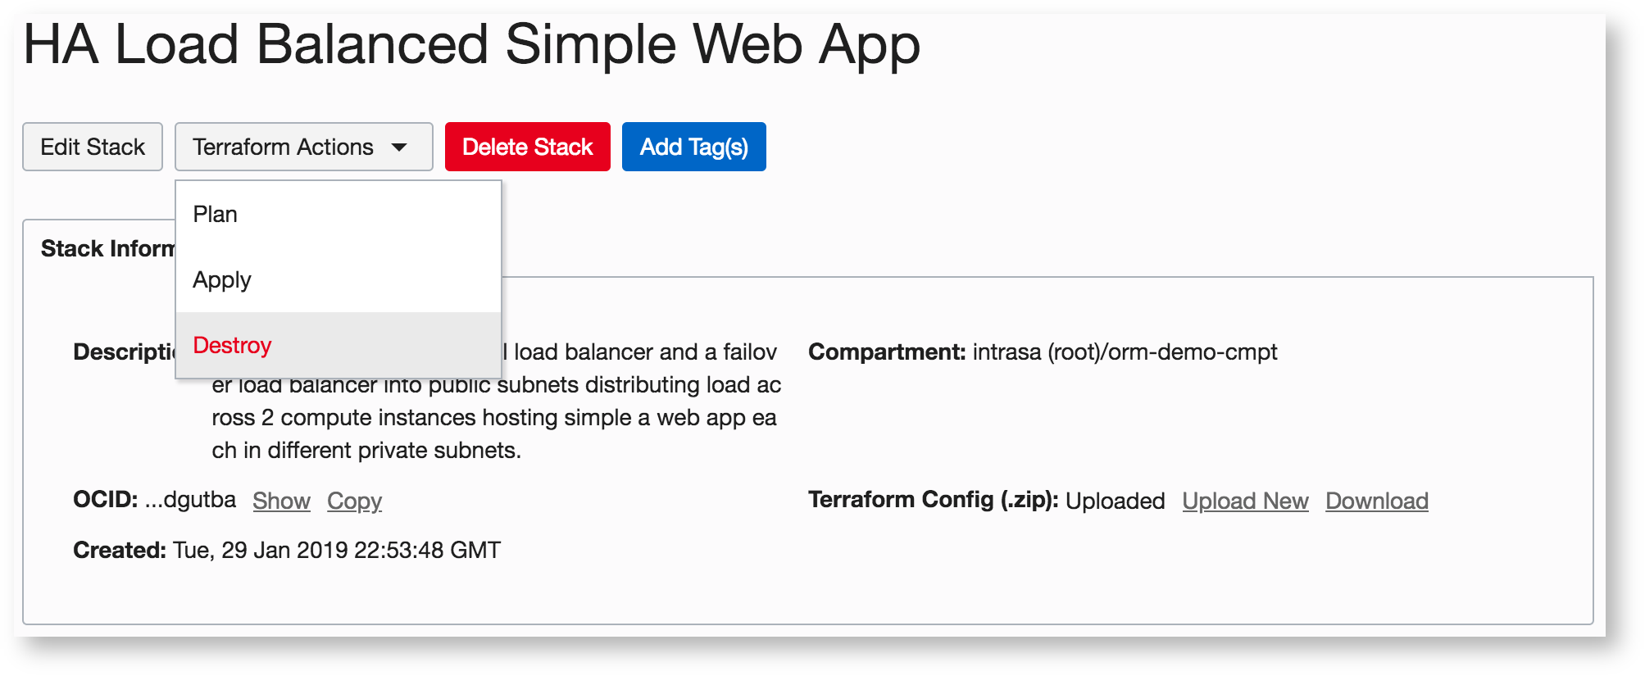Select the red Destroy menu option
The width and height of the screenshot is (1645, 676).
click(233, 346)
